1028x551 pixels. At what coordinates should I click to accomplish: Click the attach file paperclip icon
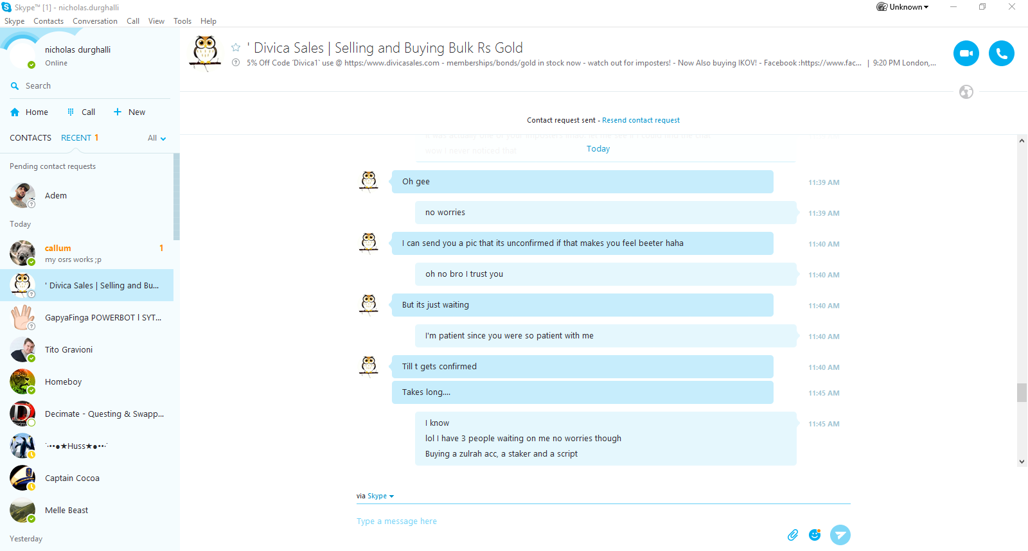coord(793,535)
